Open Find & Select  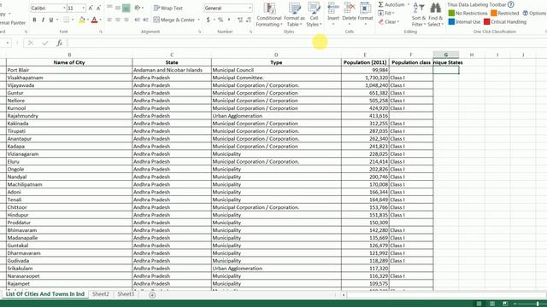click(x=435, y=14)
